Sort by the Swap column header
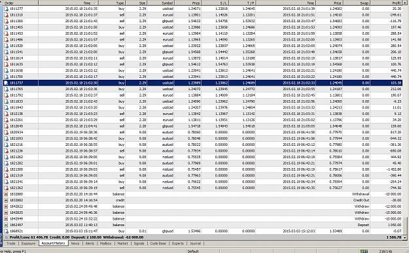The height and width of the screenshot is (253, 409). coord(357,3)
